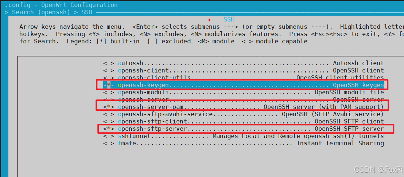Viewport: 404px width, 177px height.
Task: Select the openssh-sftp-server package name
Action: pos(152,129)
